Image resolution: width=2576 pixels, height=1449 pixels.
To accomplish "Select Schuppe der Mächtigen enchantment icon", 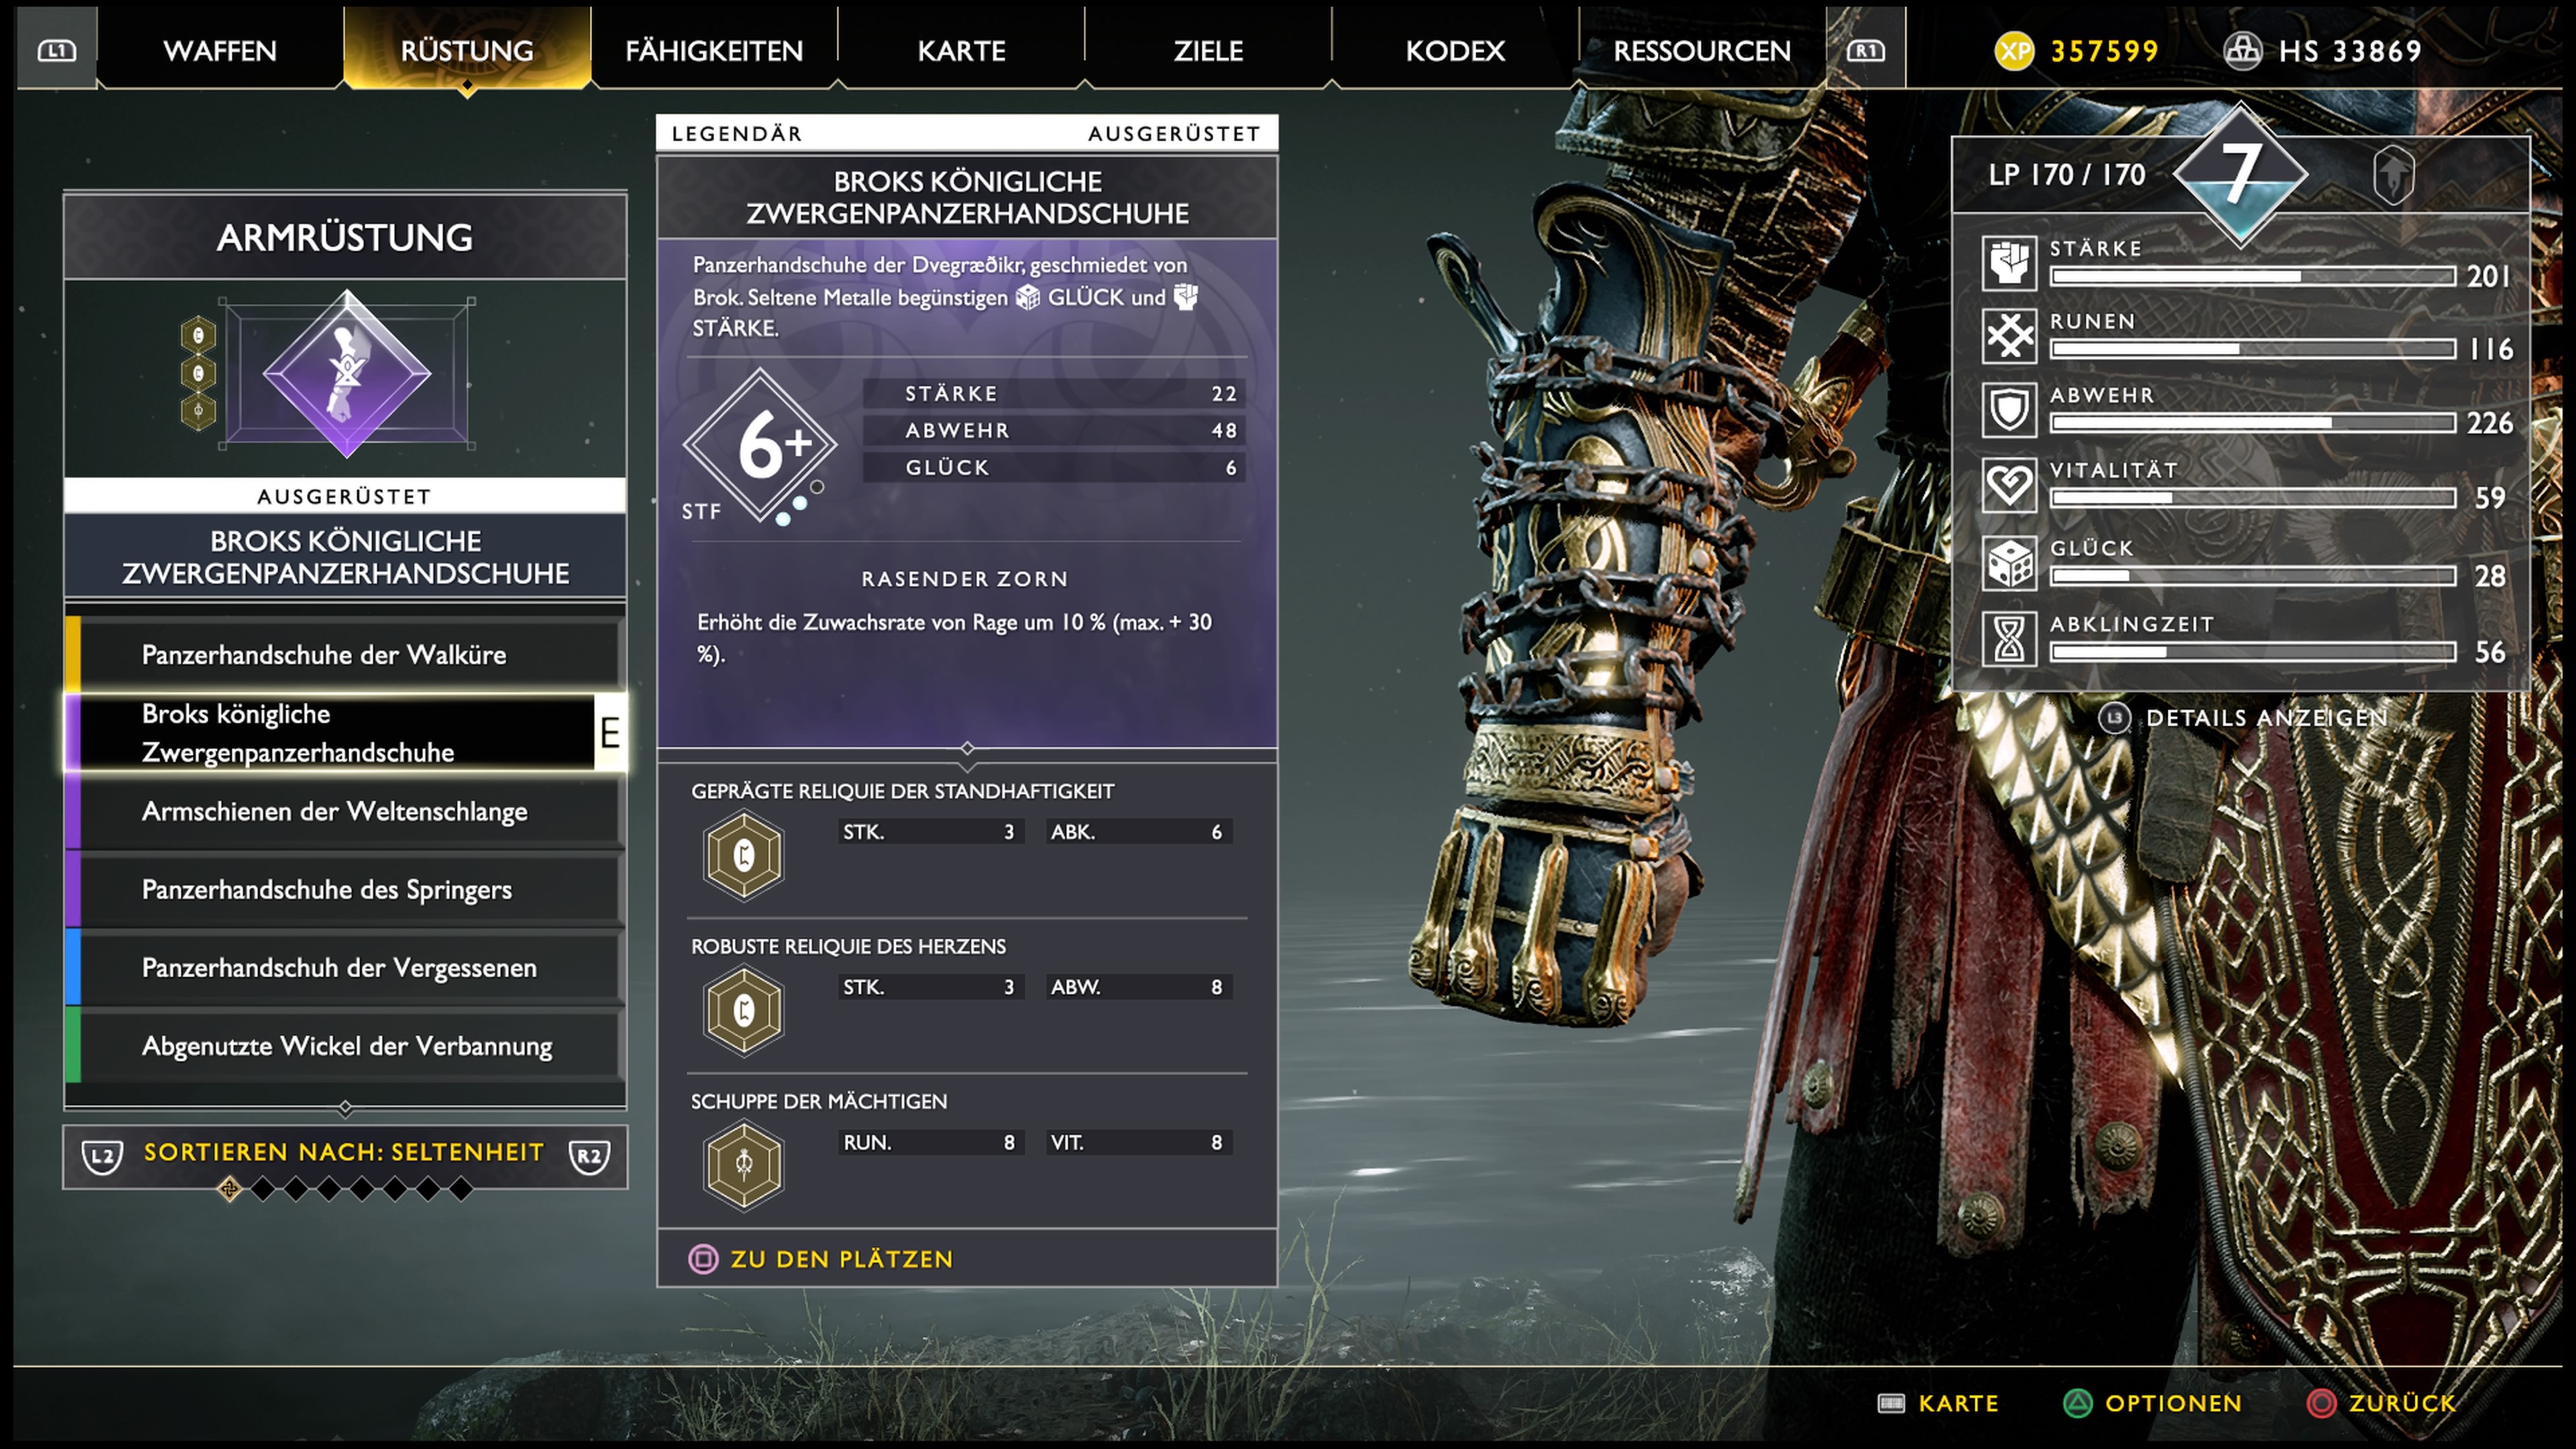I will click(x=743, y=1165).
